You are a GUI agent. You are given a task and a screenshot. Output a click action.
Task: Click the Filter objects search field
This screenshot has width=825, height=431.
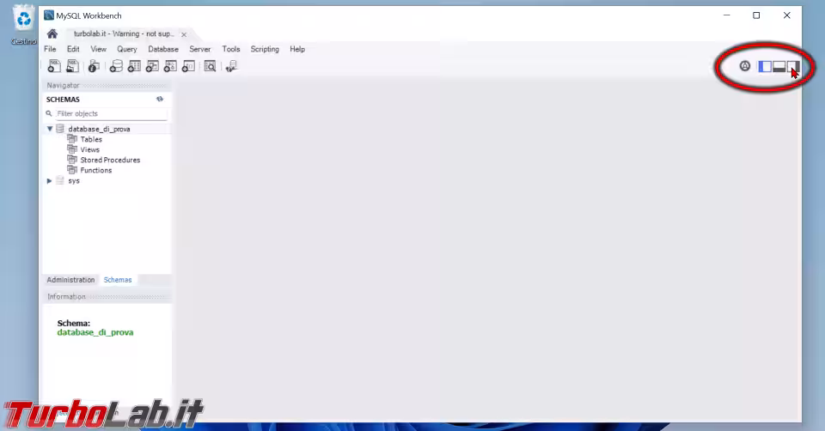112,113
